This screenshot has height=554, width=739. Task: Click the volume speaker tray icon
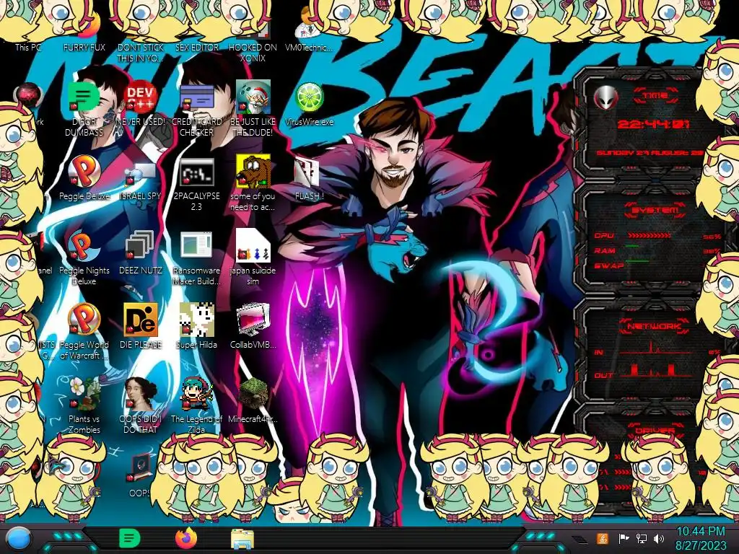click(659, 538)
